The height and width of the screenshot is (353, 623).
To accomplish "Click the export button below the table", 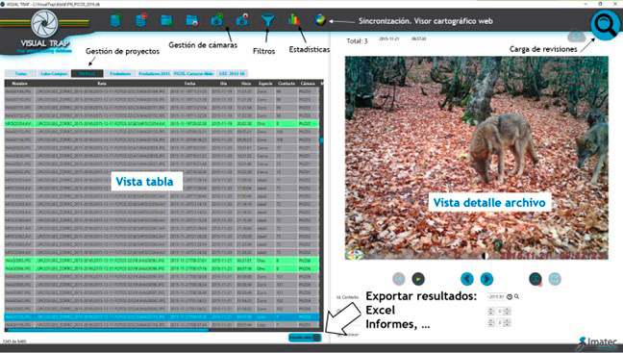I will point(305,338).
